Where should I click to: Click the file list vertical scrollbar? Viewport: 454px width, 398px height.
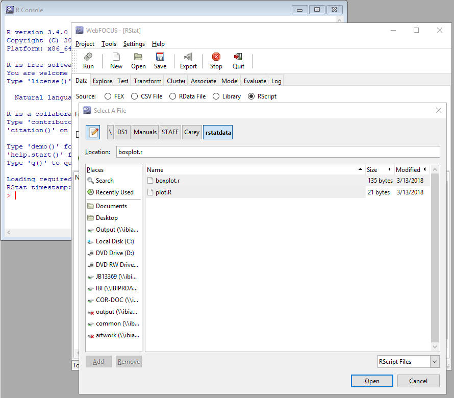[435, 258]
